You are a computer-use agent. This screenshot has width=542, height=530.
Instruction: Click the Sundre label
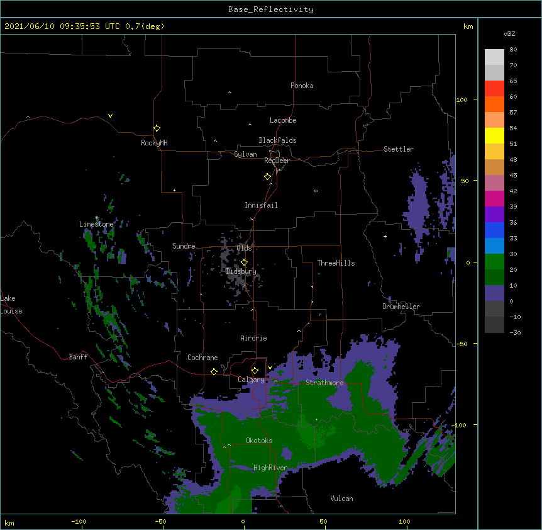point(184,246)
